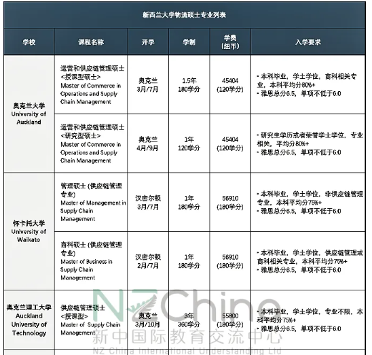Select the 奥克兰理工大学 Auckland University of Technology cell
This screenshot has width=372, height=355.
pyautogui.click(x=29, y=320)
